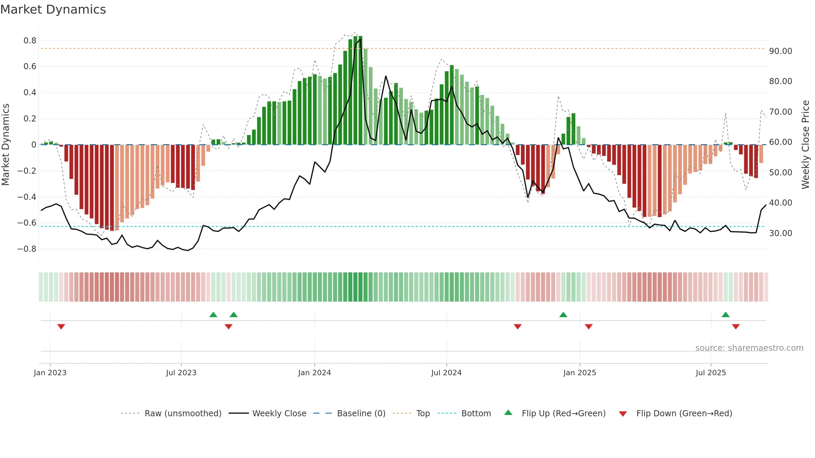Click the 30.00 price tick label
Screen dimensions: 815x458
(781, 233)
